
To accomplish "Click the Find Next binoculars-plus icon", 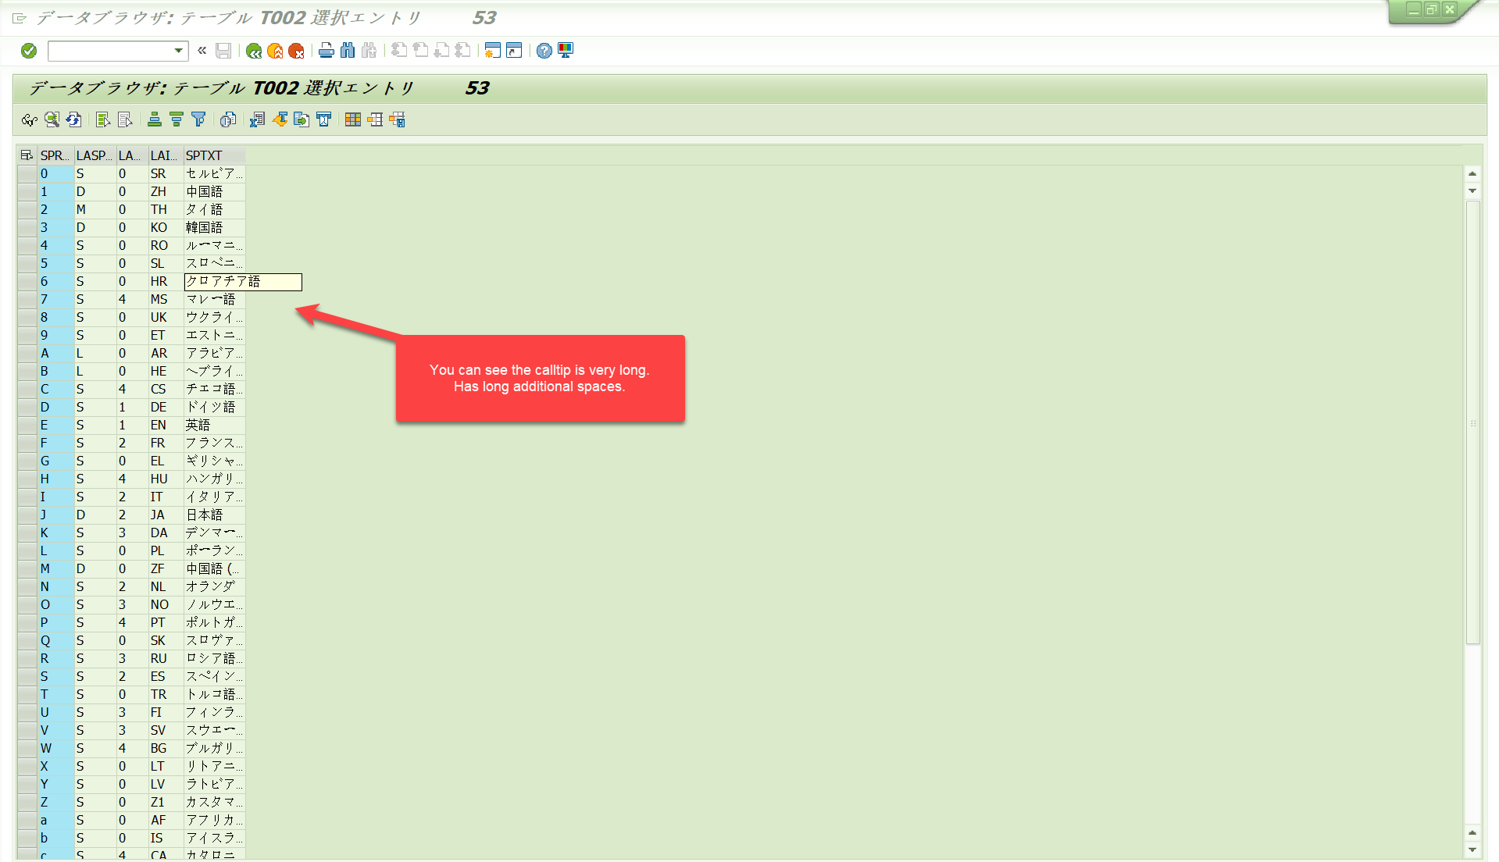I will tap(369, 51).
